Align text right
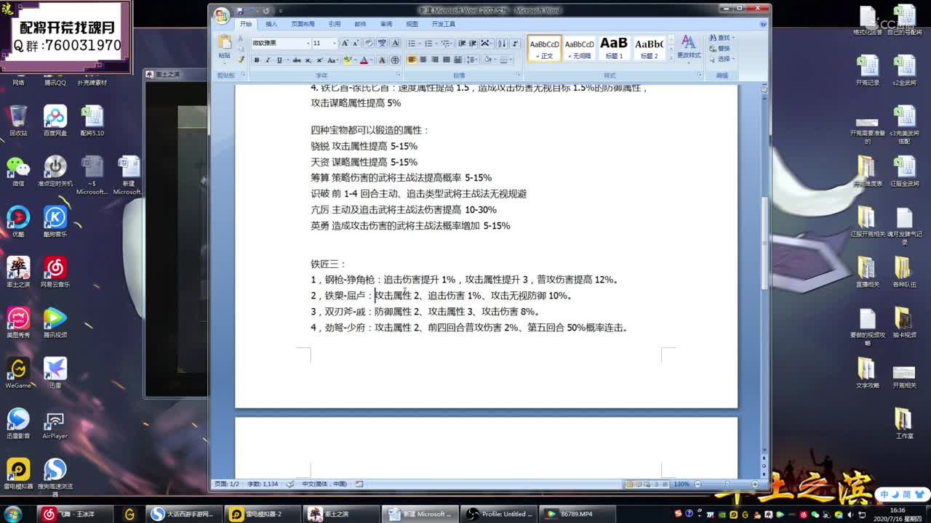The width and height of the screenshot is (931, 523). [434, 60]
